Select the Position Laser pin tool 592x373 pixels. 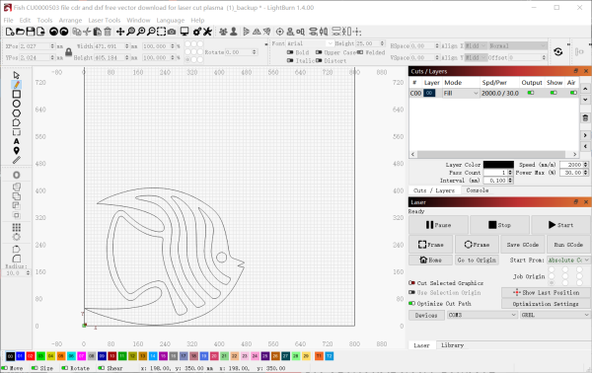[x=16, y=151]
